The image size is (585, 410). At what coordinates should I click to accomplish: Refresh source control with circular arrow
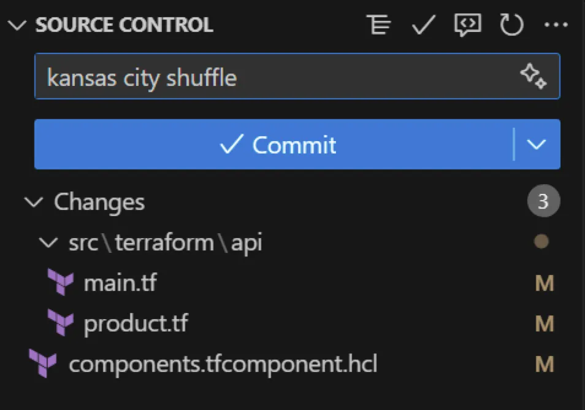(511, 25)
